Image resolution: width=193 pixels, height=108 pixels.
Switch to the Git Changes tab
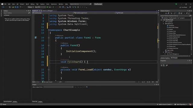174,58
